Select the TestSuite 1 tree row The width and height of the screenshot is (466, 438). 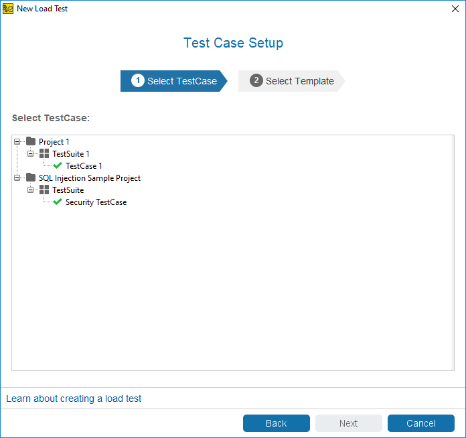[x=71, y=154]
